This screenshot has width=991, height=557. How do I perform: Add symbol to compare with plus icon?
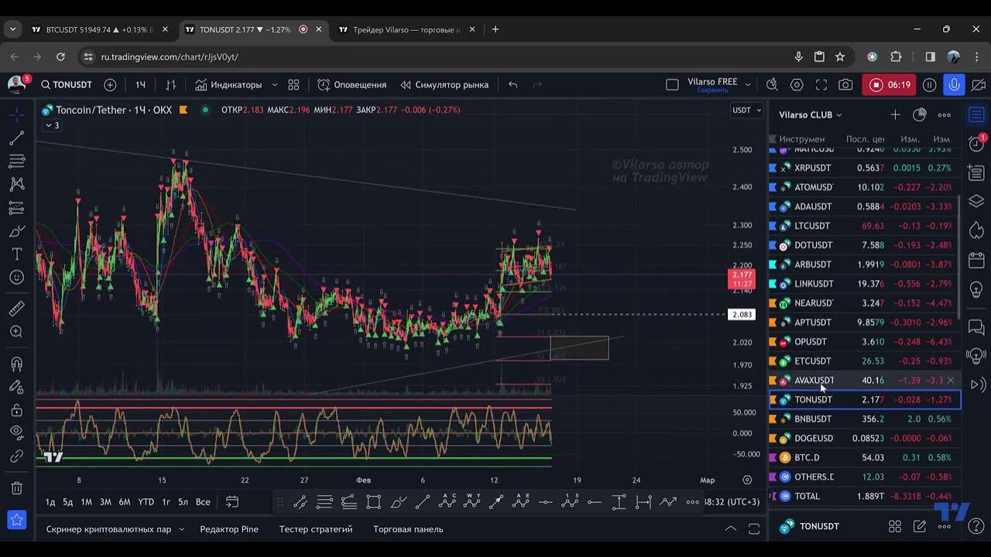tap(110, 85)
